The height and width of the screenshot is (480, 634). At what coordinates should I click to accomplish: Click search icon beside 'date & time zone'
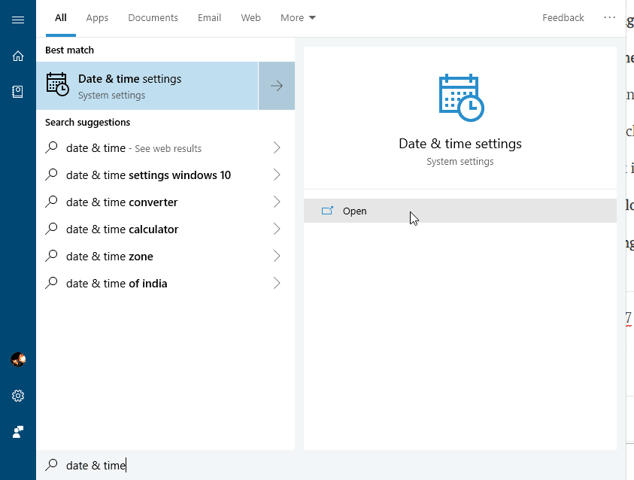coord(51,256)
